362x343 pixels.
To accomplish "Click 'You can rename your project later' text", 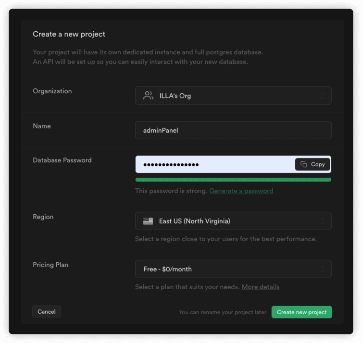I will click(223, 312).
